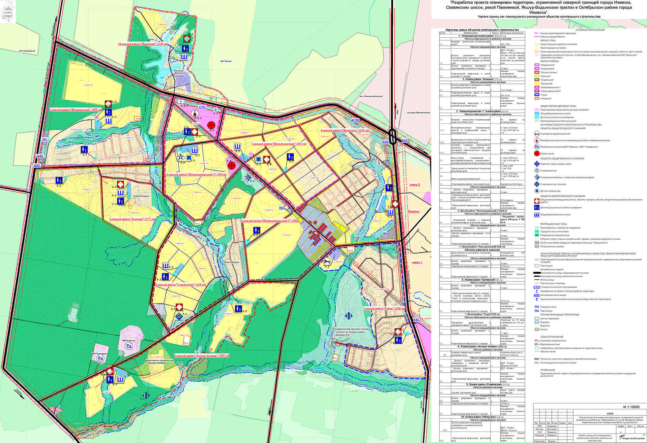Click the table heading Перечень новых объектов
The width and height of the screenshot is (647, 443).
tap(478, 30)
